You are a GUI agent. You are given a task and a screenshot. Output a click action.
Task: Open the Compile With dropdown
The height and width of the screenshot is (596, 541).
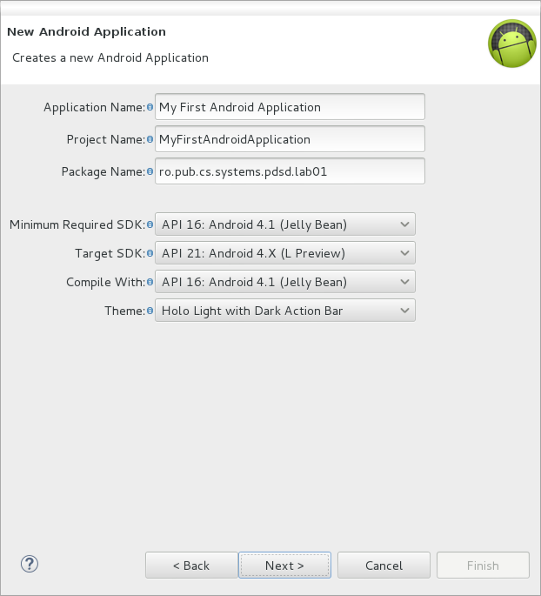[285, 282]
